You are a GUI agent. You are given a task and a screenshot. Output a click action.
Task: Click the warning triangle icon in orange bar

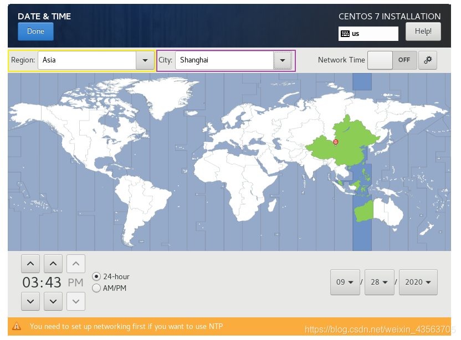pos(17,326)
